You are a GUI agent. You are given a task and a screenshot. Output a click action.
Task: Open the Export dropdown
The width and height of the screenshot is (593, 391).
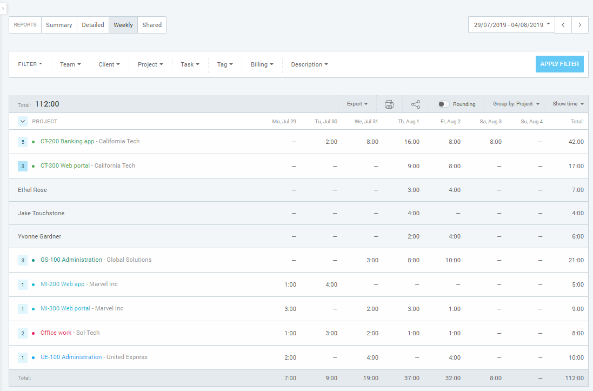357,104
